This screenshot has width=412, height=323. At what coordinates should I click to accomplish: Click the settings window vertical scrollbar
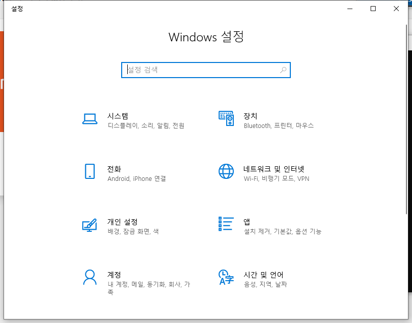(x=406, y=119)
